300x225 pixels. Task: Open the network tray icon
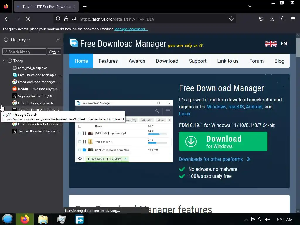tap(260, 219)
